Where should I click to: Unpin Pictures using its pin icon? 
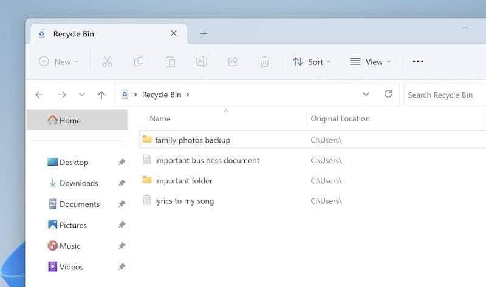[122, 225]
